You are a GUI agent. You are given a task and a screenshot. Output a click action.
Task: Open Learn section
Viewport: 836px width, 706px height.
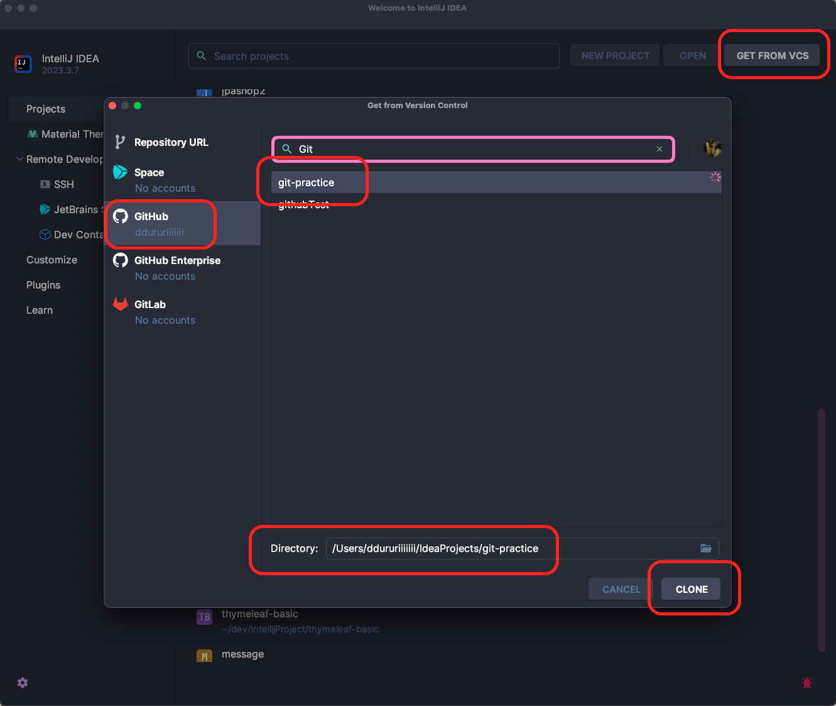tap(40, 310)
